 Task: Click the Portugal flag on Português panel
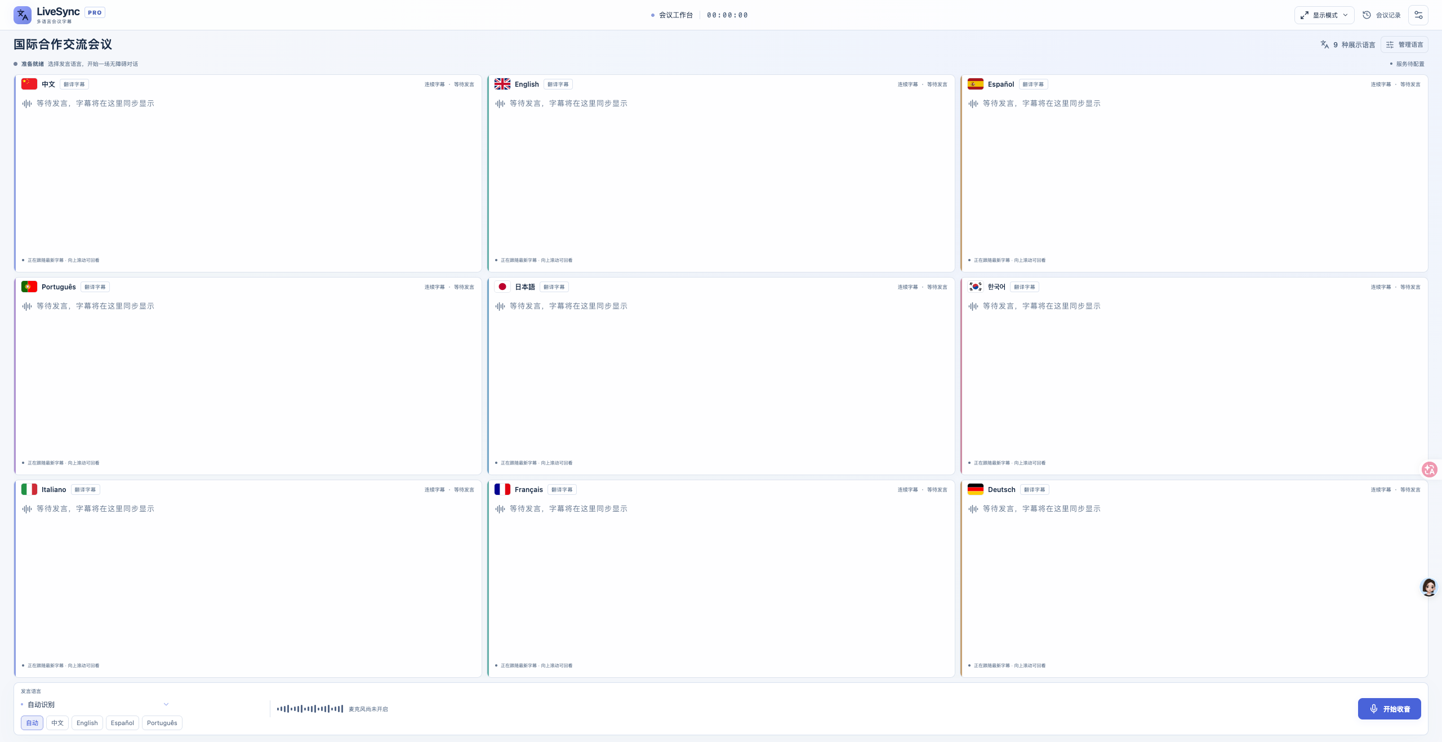click(x=29, y=287)
